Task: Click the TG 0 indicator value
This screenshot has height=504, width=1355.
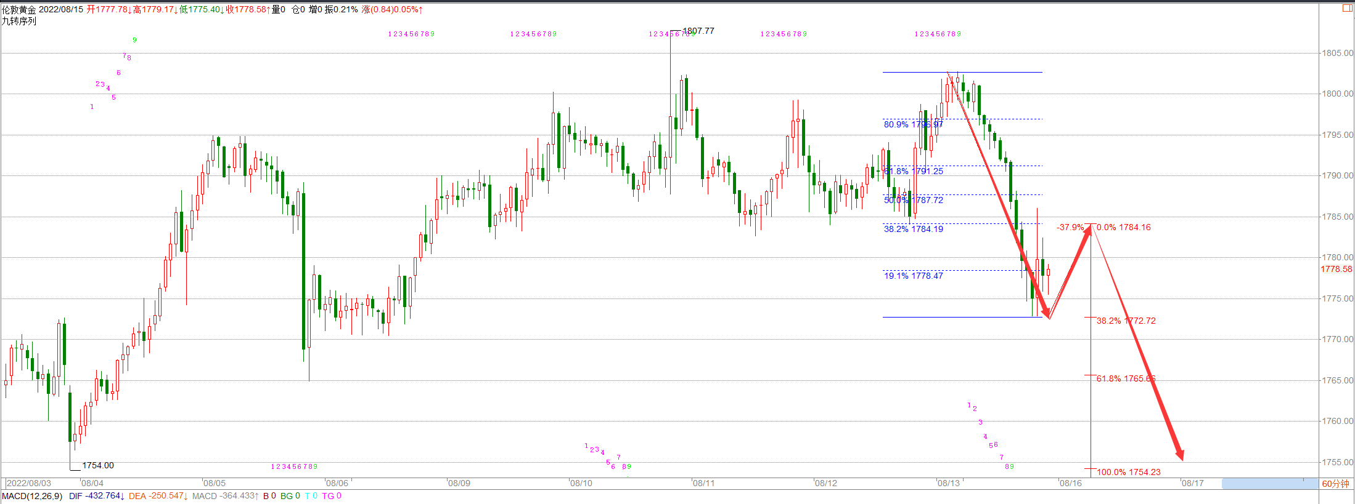Action: tap(332, 496)
